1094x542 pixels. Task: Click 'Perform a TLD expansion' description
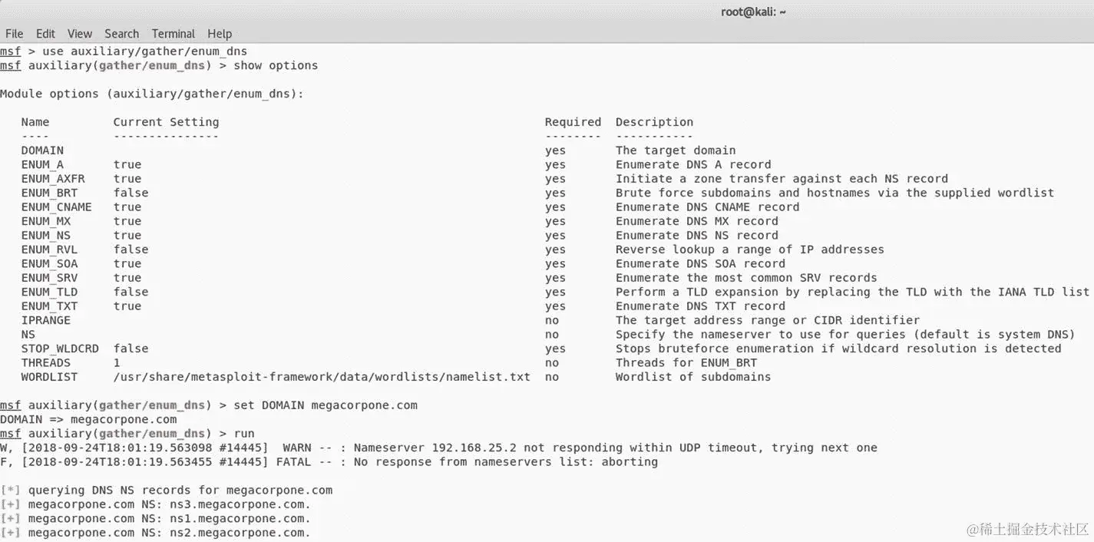852,292
